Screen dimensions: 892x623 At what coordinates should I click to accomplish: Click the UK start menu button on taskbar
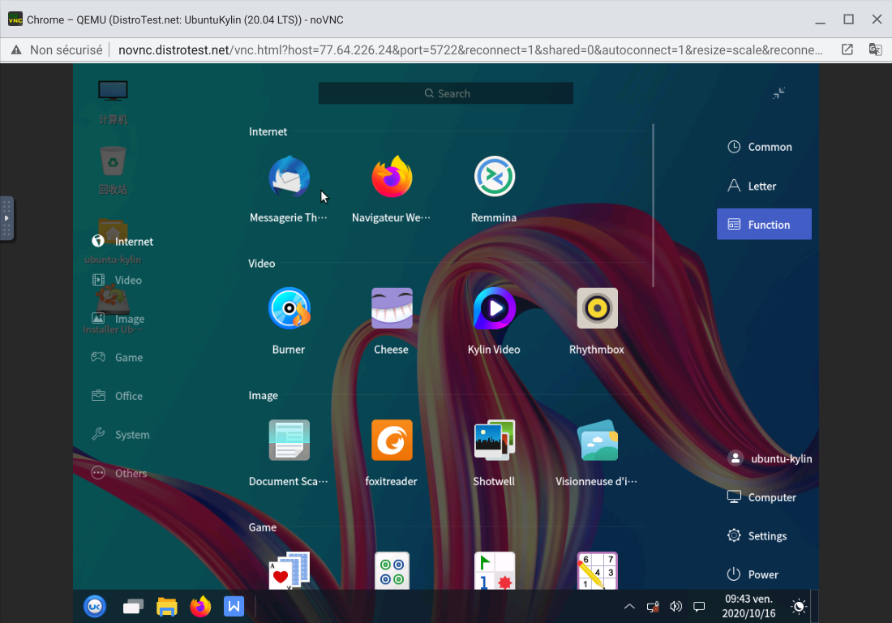point(95,607)
